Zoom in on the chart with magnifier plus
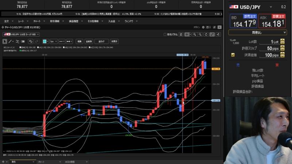The height and width of the screenshot is (164, 292). (x=195, y=34)
